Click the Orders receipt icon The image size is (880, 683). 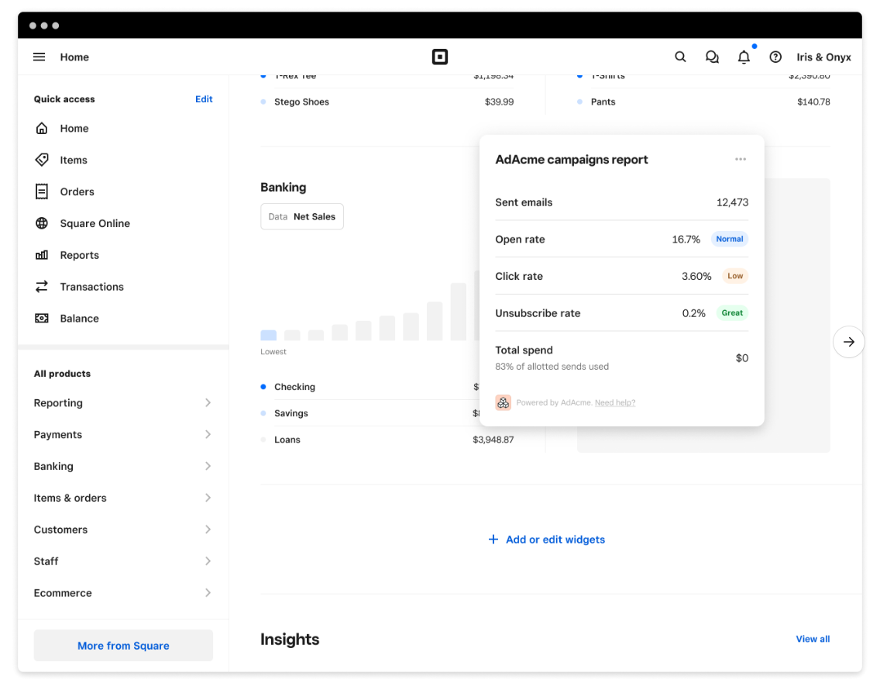(x=42, y=191)
